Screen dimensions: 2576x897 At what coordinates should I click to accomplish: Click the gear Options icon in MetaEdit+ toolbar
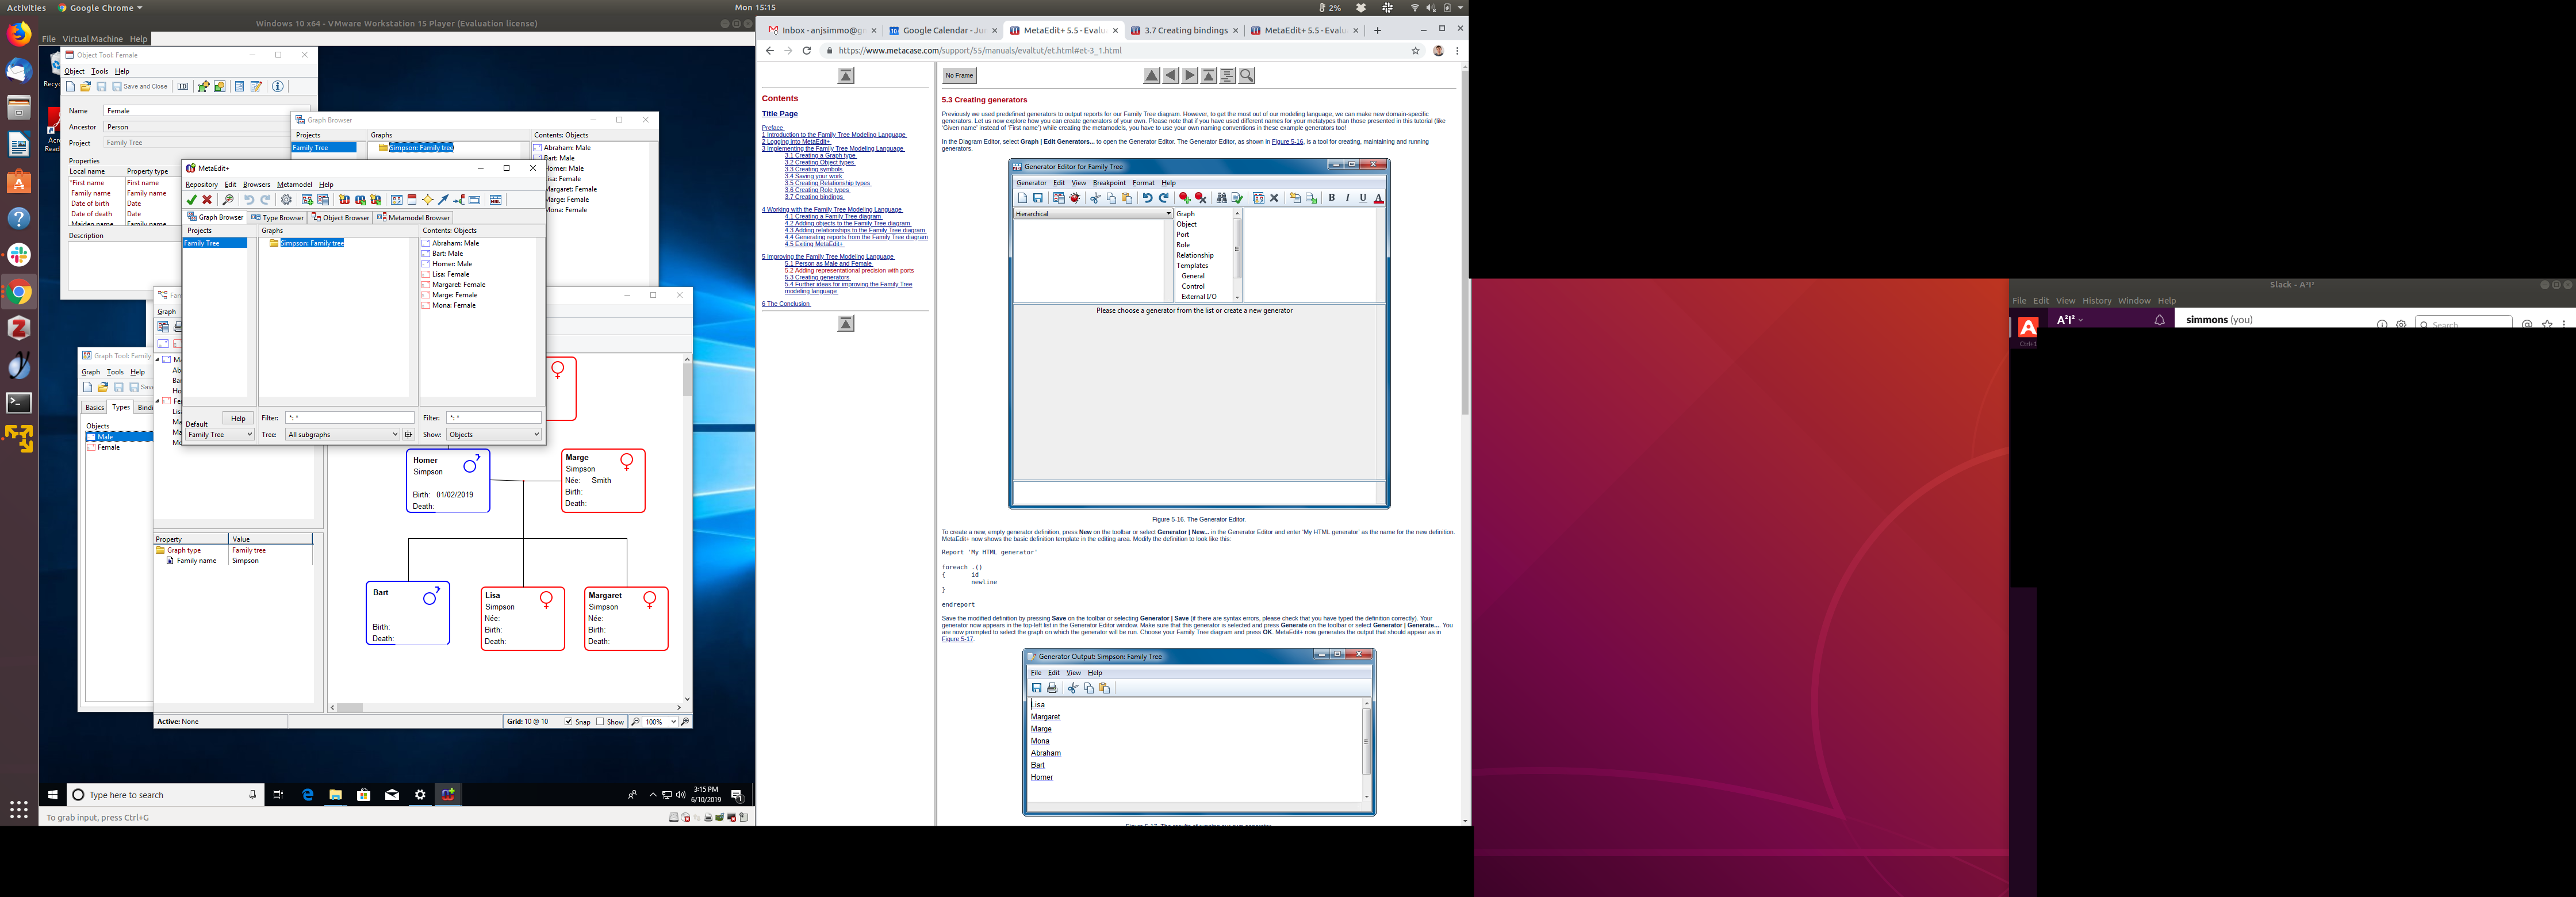click(x=287, y=200)
